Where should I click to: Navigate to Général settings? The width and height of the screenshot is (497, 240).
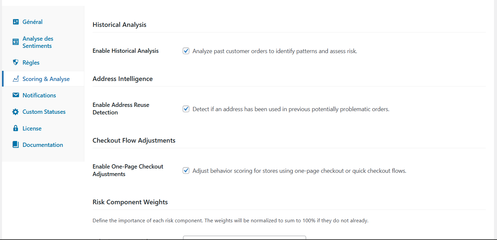[x=32, y=21]
